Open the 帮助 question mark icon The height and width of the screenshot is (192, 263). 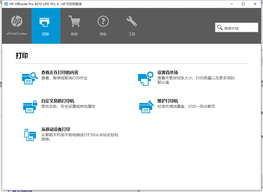pos(103,21)
